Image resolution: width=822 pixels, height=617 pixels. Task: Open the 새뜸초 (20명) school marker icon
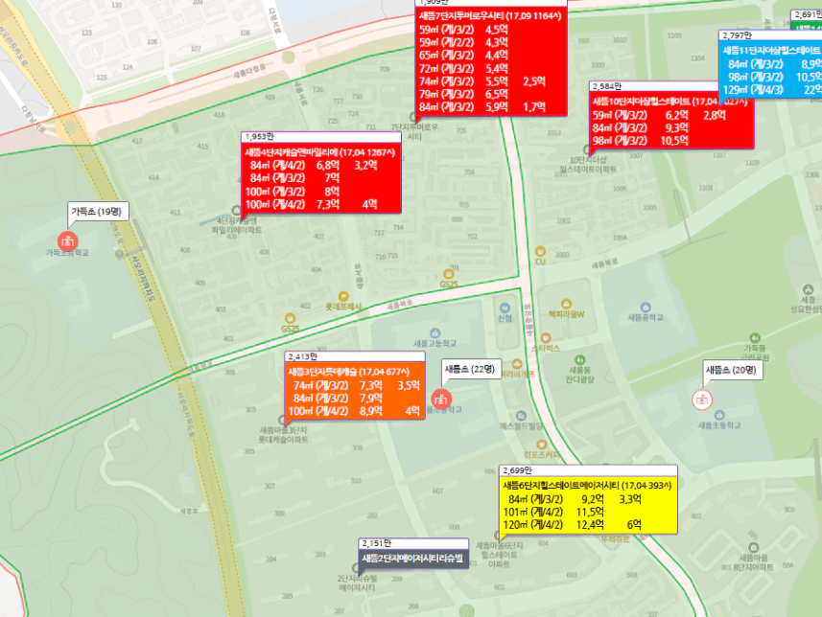[x=702, y=399]
